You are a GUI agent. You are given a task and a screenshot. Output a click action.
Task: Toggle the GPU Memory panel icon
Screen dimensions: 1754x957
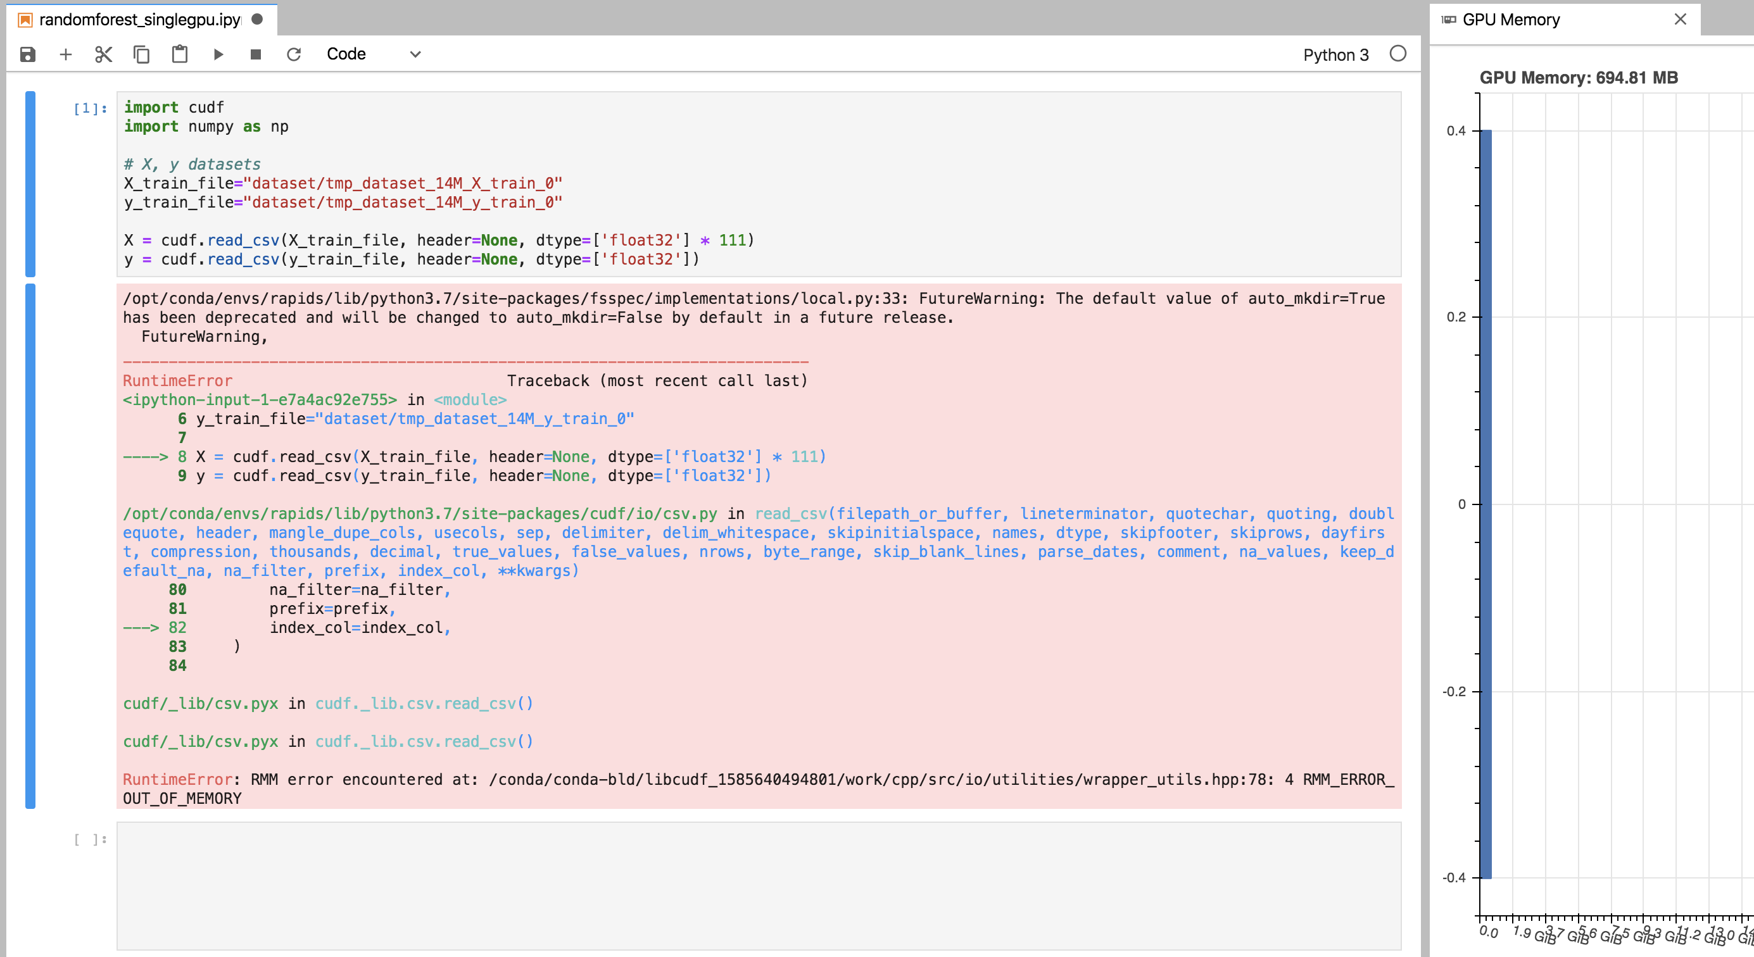point(1448,19)
